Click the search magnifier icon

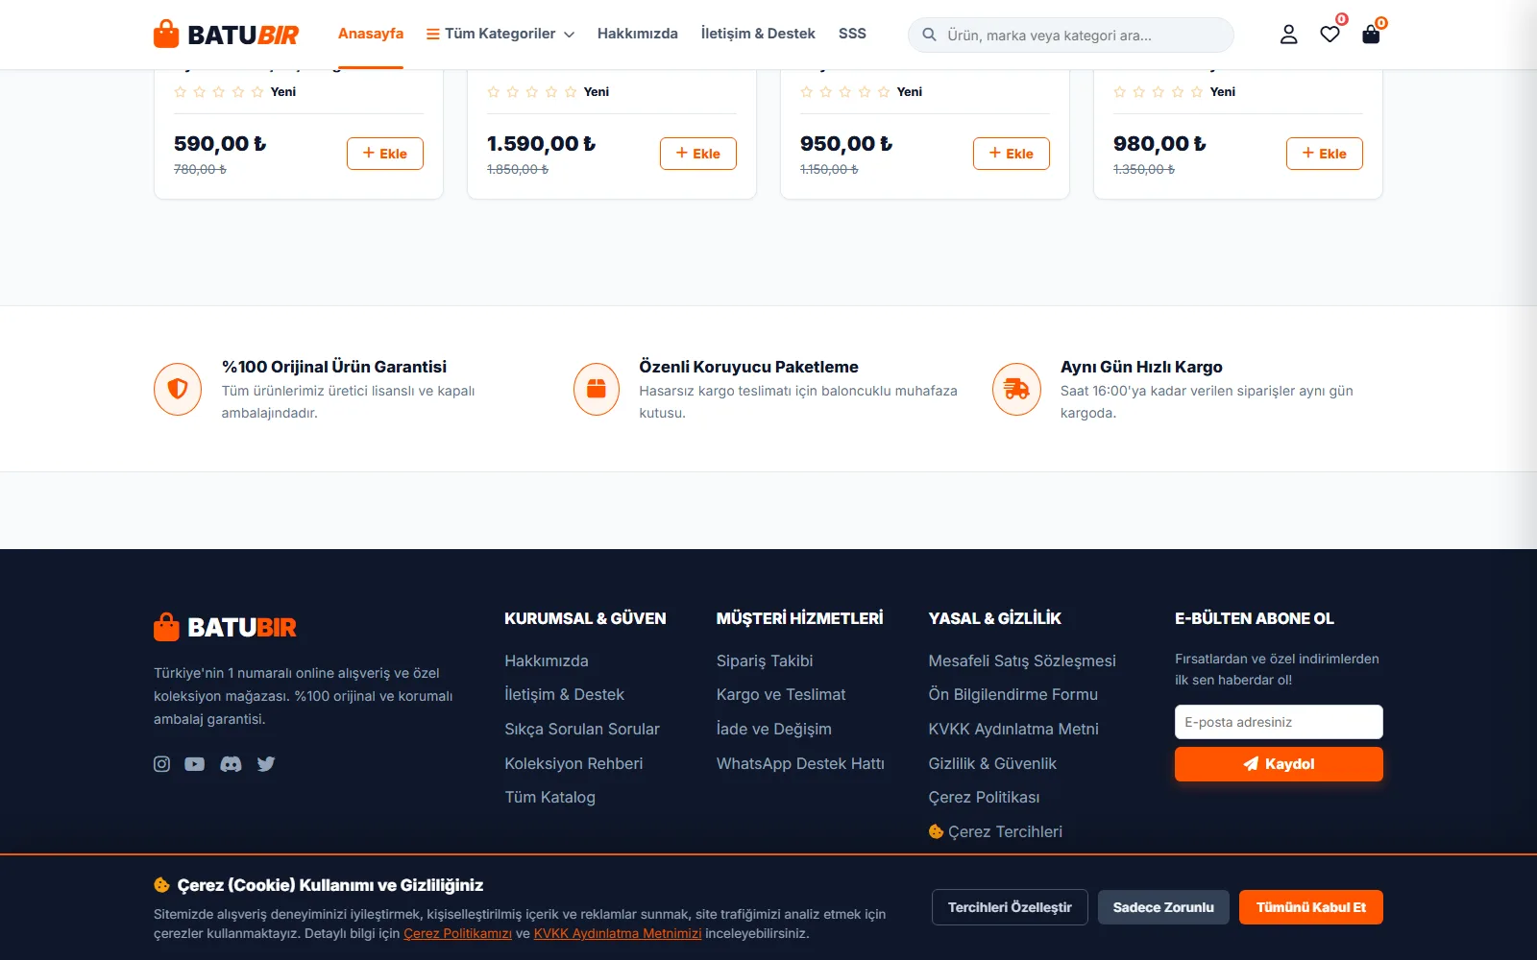pyautogui.click(x=929, y=35)
